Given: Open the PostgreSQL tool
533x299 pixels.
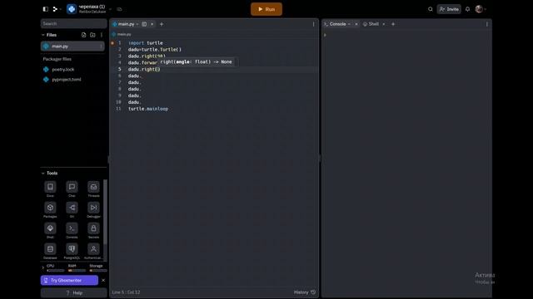Looking at the screenshot, I should click(x=72, y=251).
